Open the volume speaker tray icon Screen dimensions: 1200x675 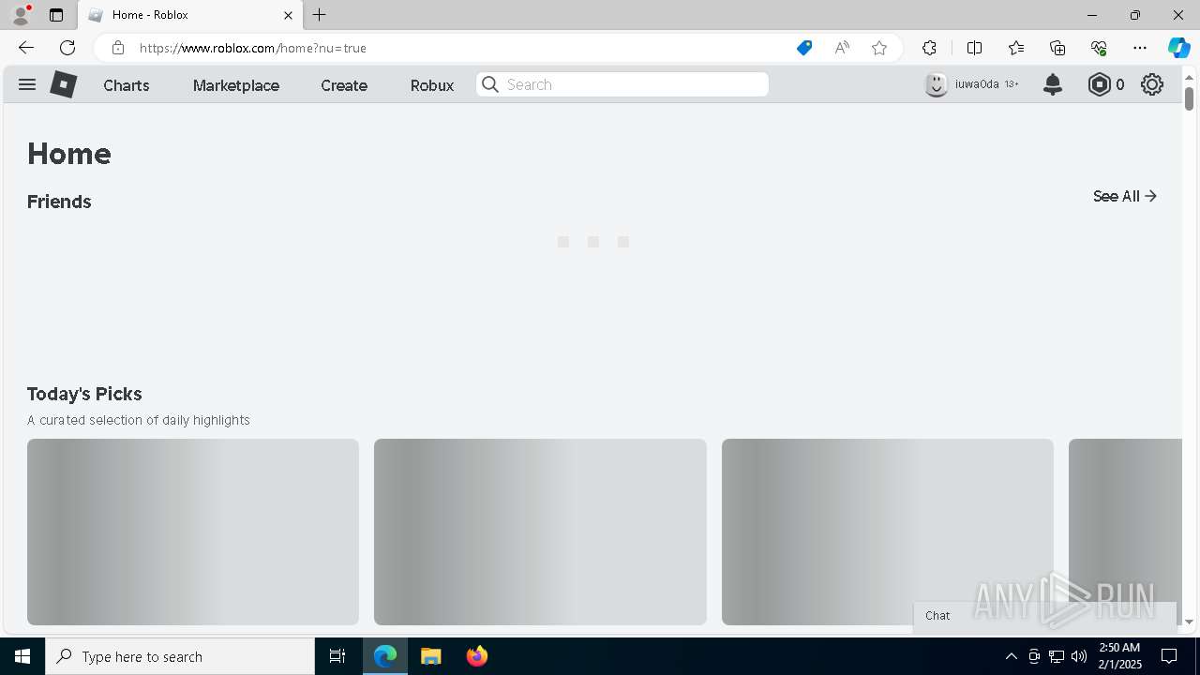pyautogui.click(x=1079, y=656)
